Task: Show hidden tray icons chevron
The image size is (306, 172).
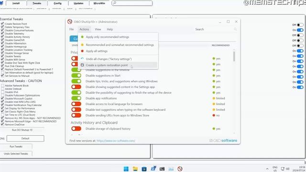Action: pos(267,169)
